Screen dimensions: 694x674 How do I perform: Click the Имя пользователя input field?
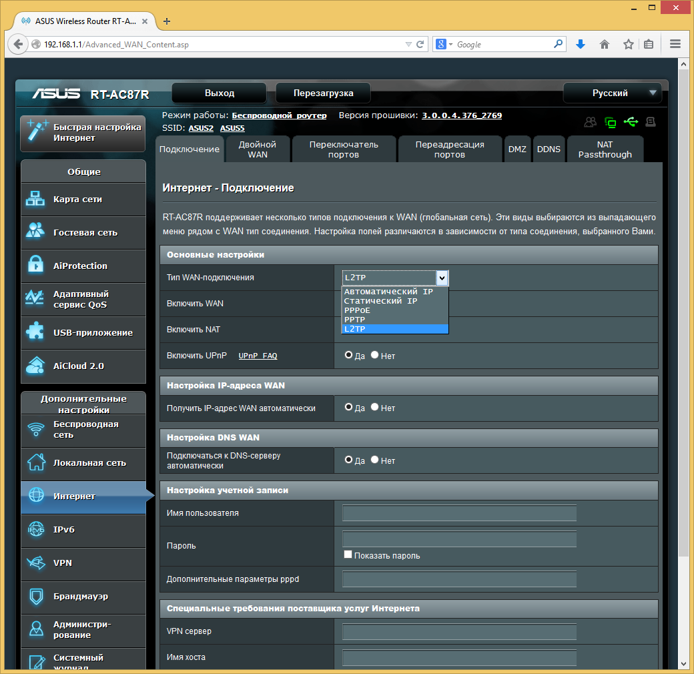459,513
